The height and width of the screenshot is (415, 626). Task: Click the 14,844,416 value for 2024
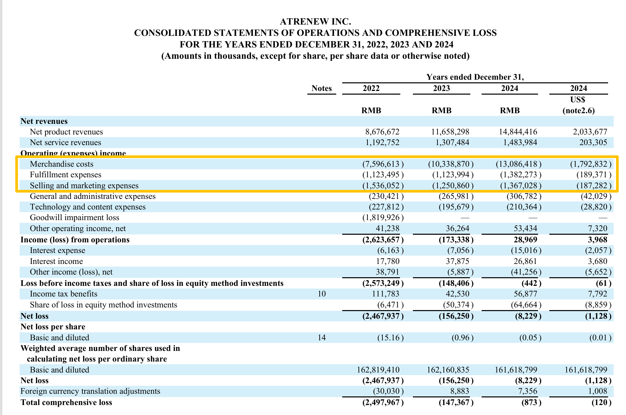coord(518,132)
